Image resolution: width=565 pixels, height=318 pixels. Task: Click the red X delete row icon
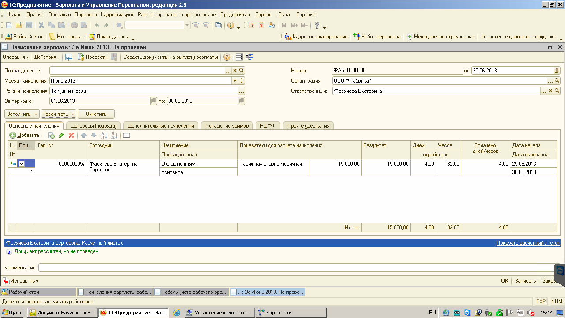pyautogui.click(x=71, y=135)
